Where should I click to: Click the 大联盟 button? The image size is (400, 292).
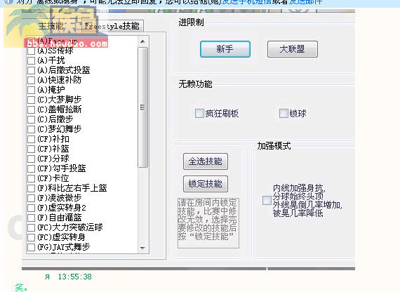293,49
